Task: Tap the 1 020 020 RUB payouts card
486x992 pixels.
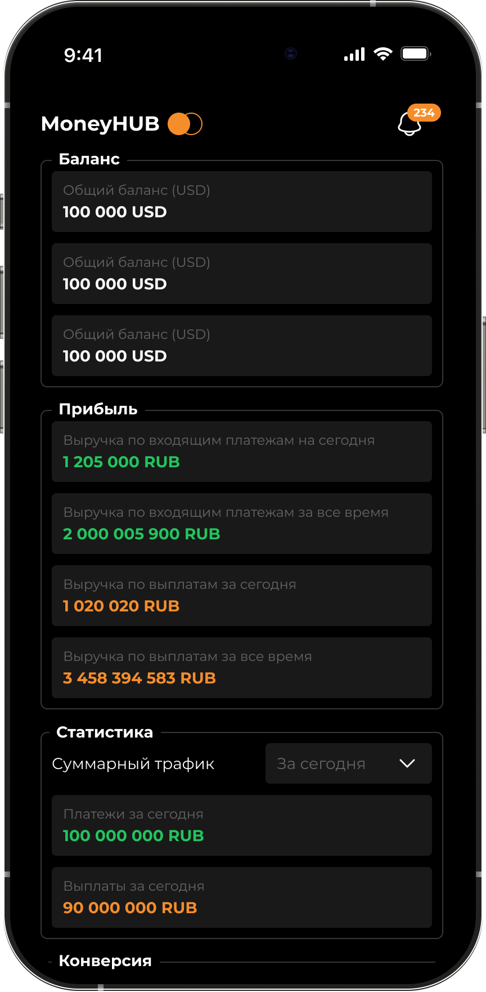Action: click(x=241, y=596)
